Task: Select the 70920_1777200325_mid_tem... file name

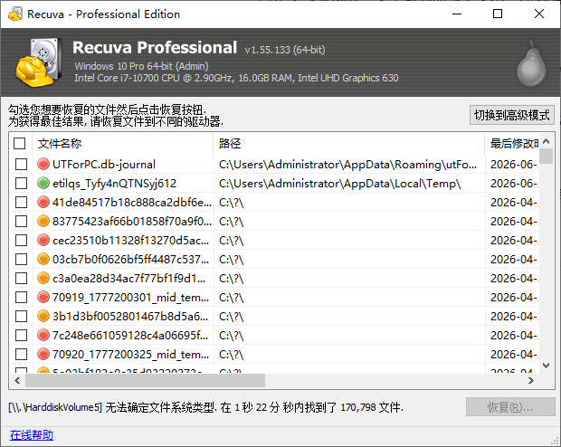Action: tap(131, 354)
